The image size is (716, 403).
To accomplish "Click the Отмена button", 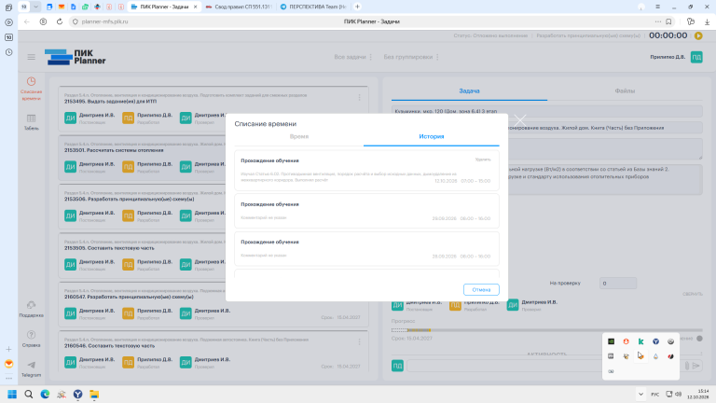I will [x=481, y=290].
